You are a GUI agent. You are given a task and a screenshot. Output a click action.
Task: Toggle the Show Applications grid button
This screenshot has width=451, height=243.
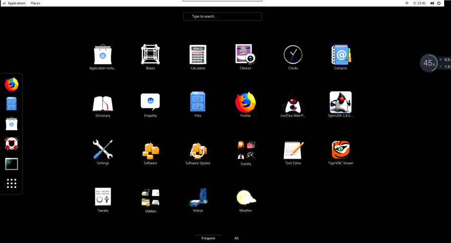pos(12,183)
